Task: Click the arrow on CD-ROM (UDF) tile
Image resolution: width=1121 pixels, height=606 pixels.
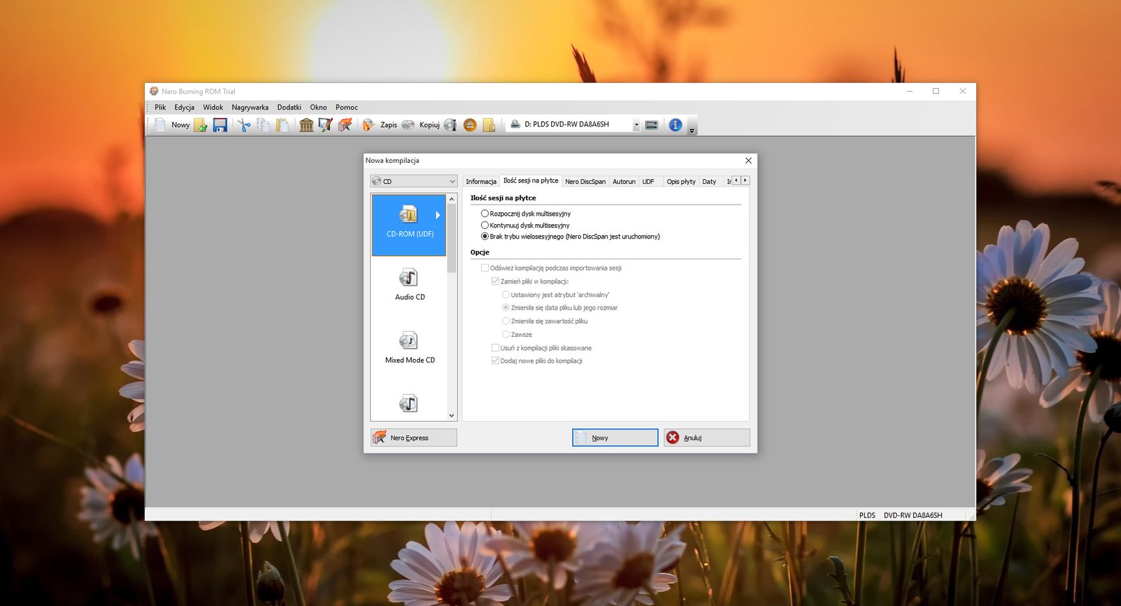Action: click(x=438, y=215)
